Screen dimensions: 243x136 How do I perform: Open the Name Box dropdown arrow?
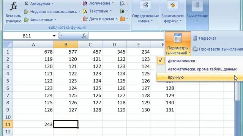(x=54, y=36)
